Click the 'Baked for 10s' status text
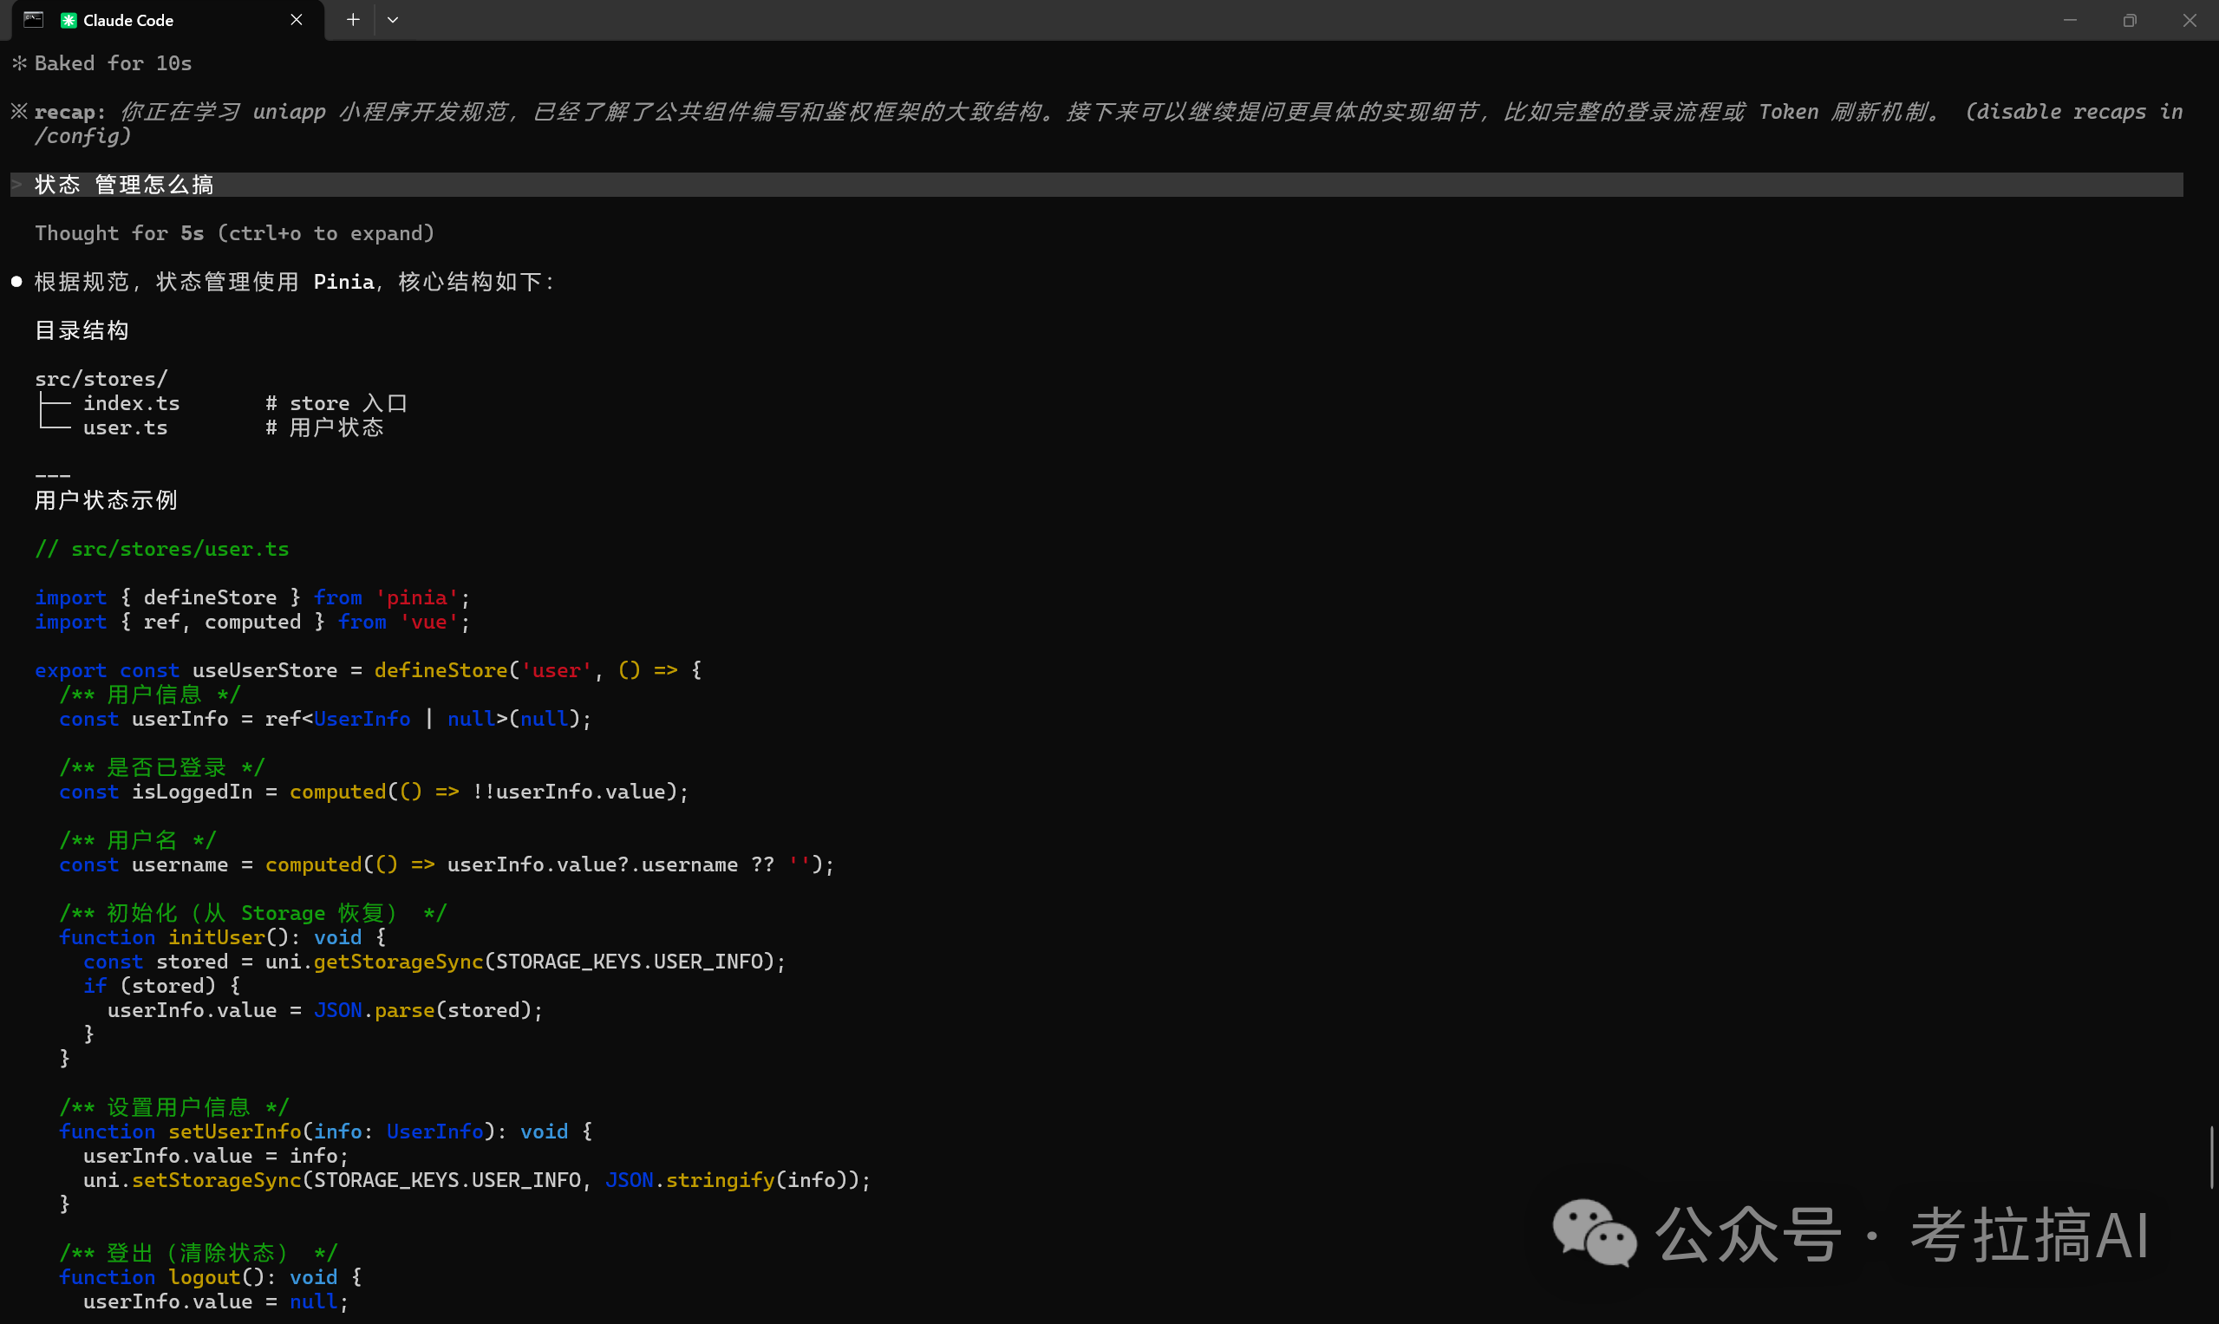The width and height of the screenshot is (2219, 1324). [114, 63]
